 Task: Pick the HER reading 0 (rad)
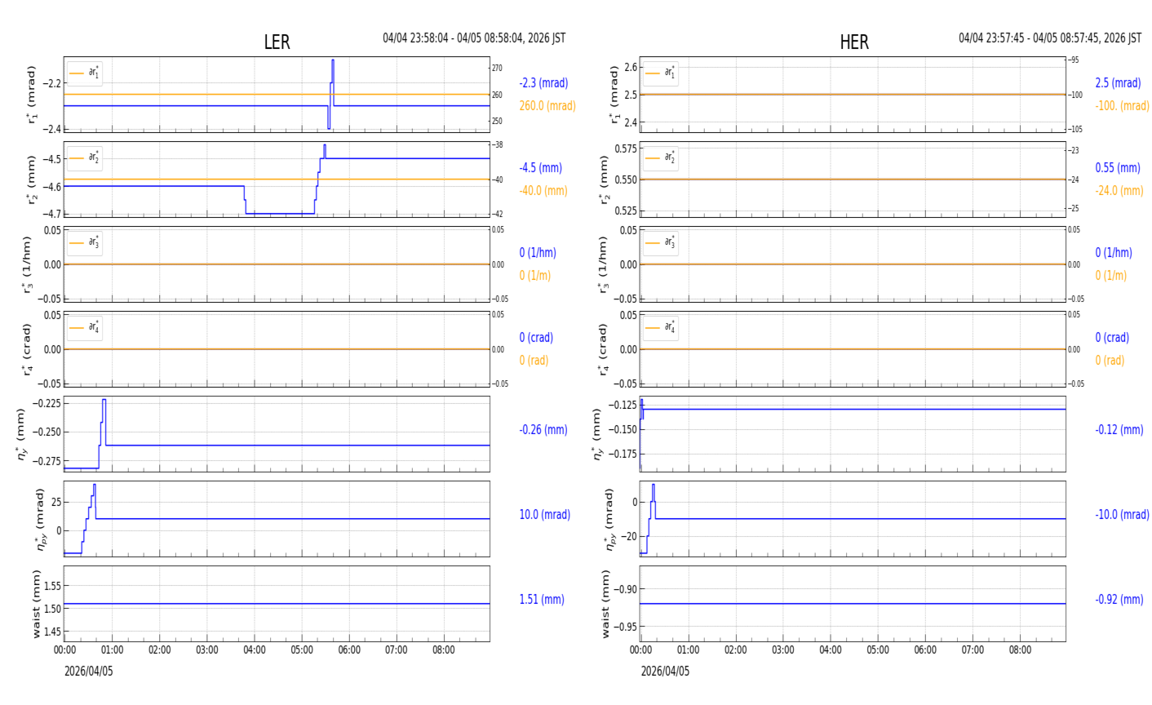[x=1110, y=361]
